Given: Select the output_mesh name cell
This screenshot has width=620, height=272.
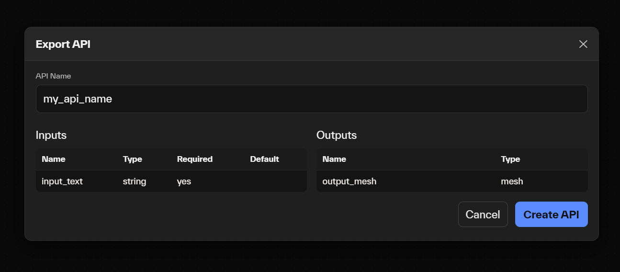Looking at the screenshot, I should (x=349, y=181).
